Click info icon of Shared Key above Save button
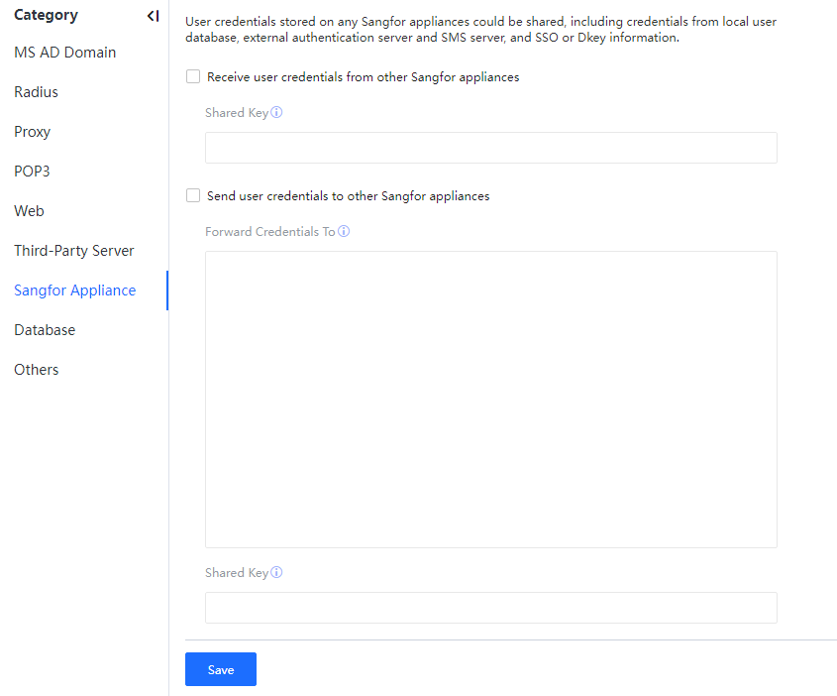 [276, 572]
